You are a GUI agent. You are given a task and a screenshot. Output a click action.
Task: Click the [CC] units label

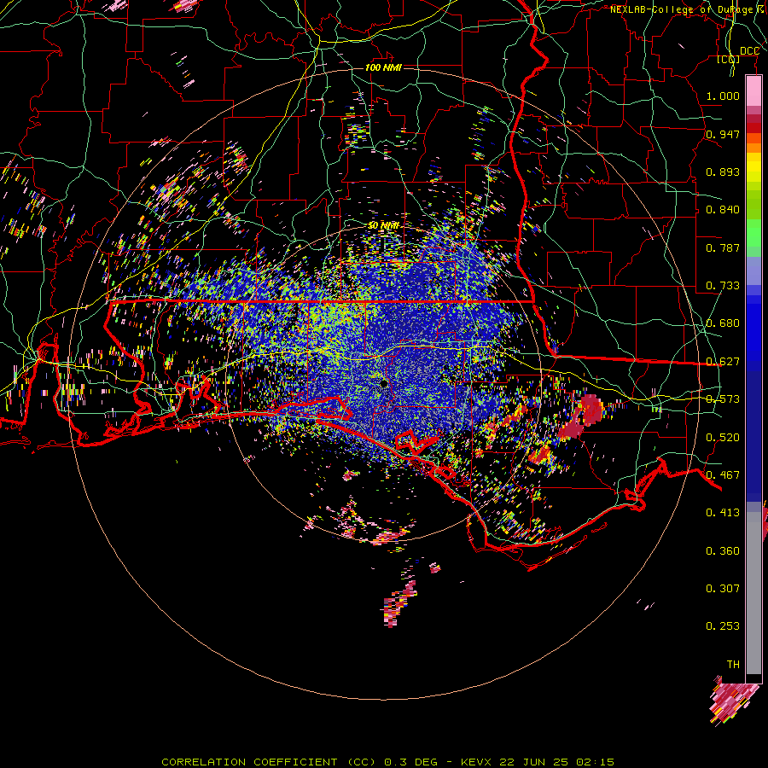pos(729,59)
